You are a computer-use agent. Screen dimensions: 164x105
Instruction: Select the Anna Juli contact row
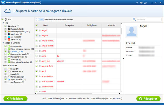[x=78, y=61]
